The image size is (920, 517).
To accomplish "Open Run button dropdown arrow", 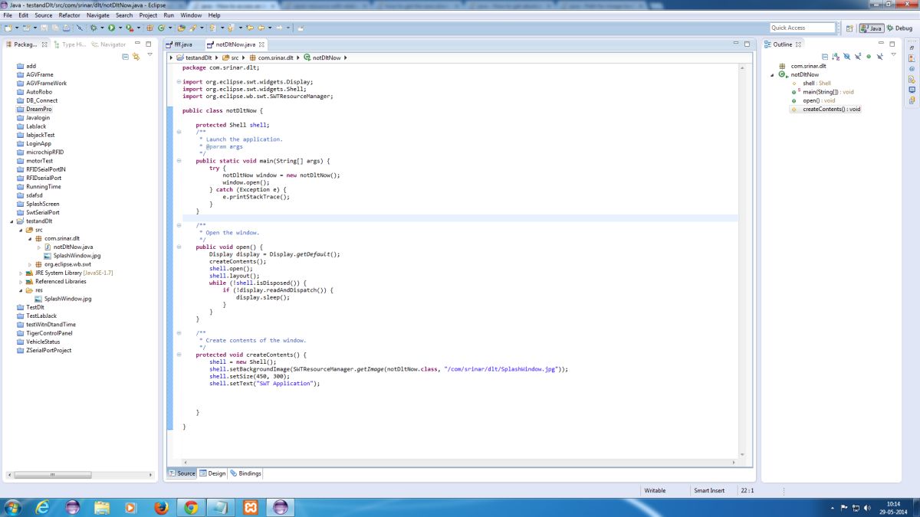I will click(120, 28).
